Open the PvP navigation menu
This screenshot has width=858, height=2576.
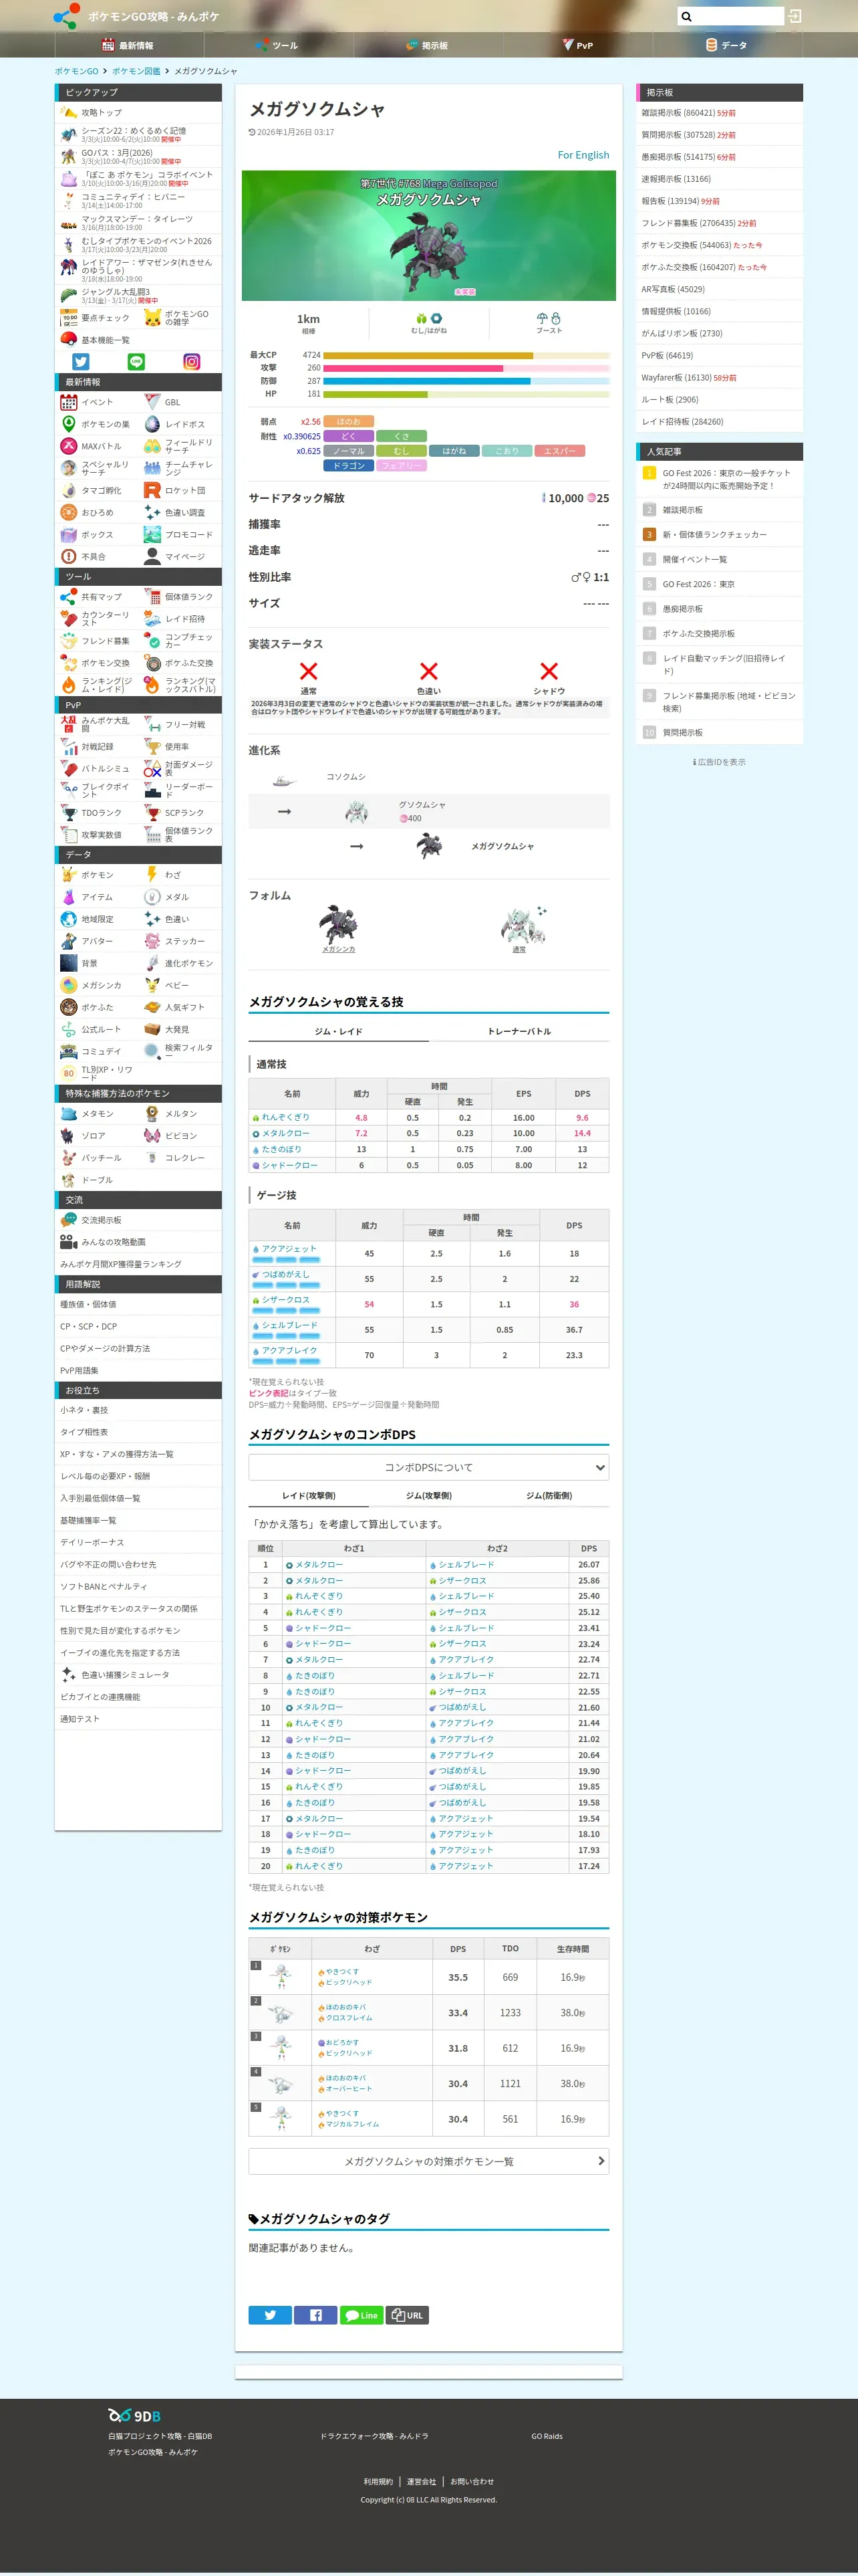577,45
